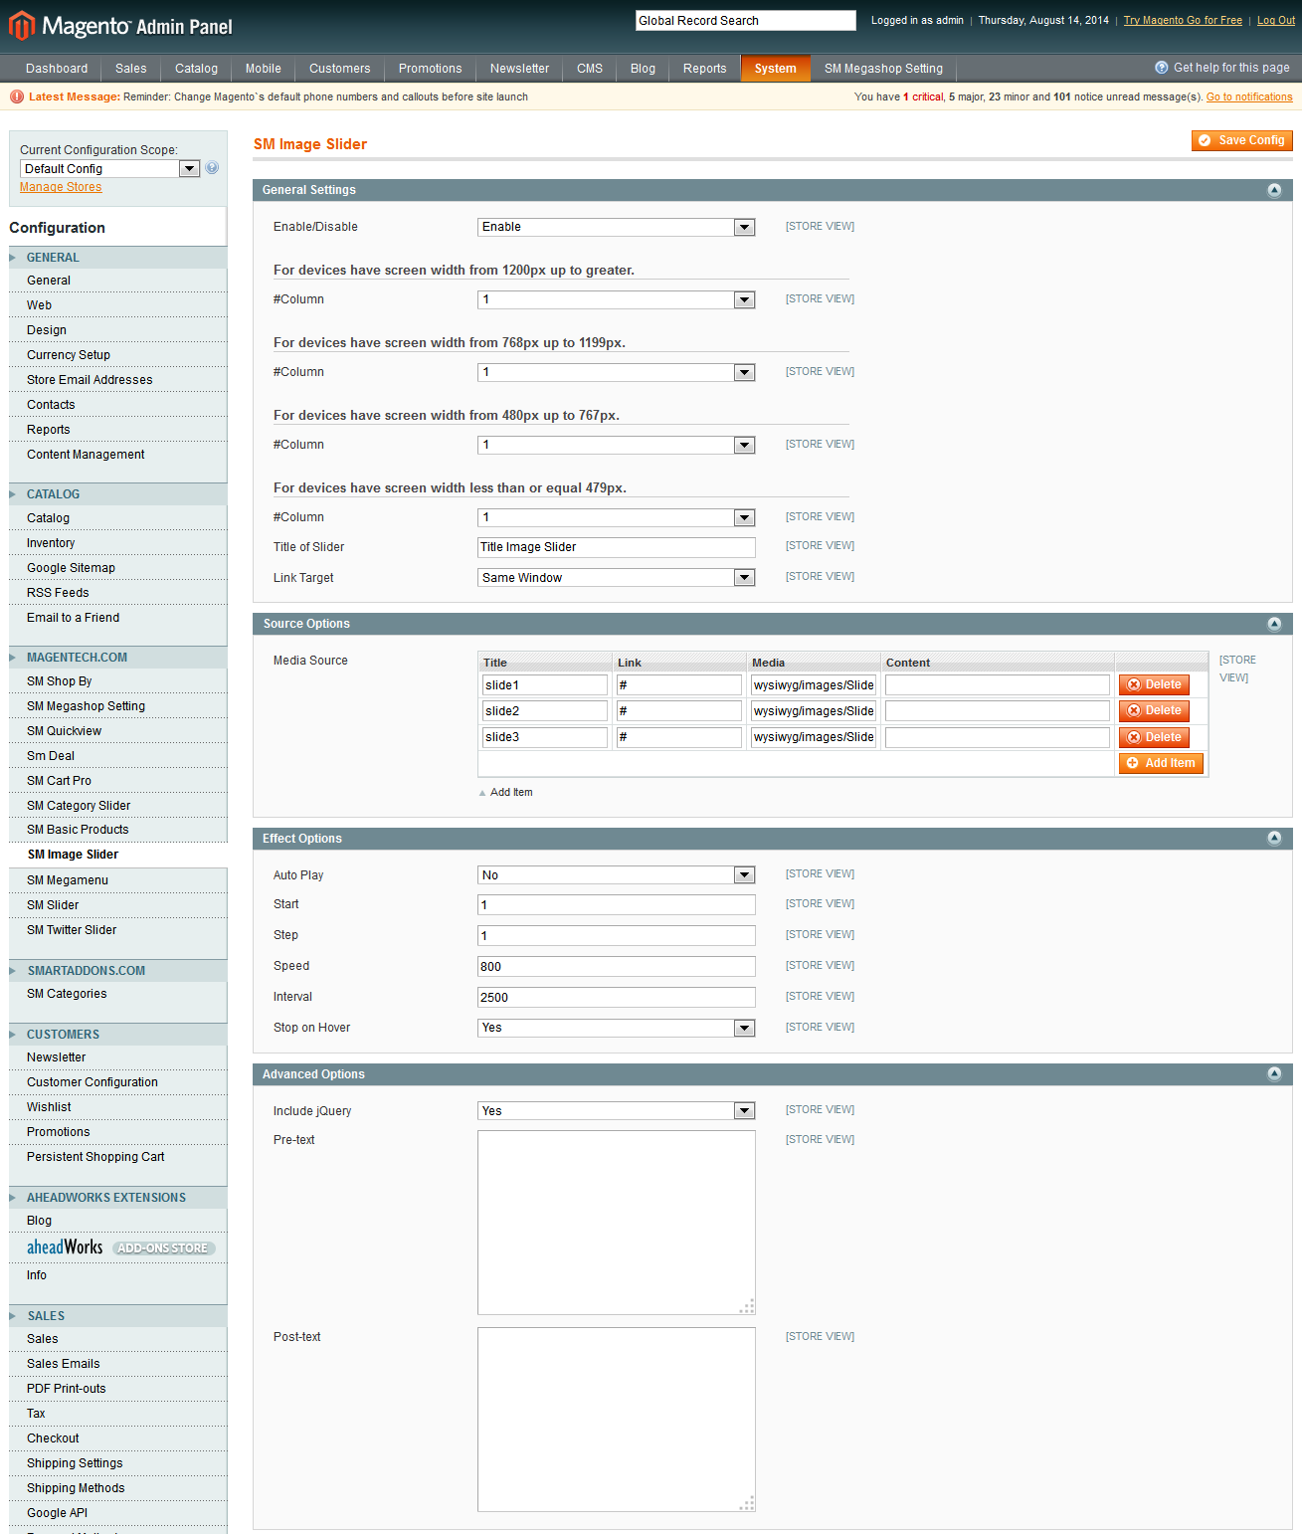Viewport: 1302px width, 1534px height.
Task: Collapse General Settings section with its arrow icon
Action: [x=1274, y=190]
